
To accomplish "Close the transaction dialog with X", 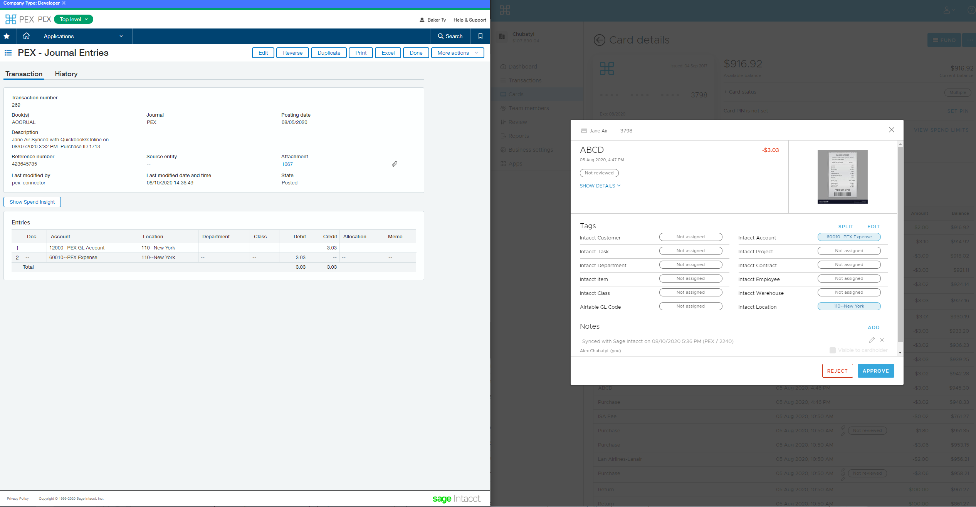I will (x=891, y=130).
